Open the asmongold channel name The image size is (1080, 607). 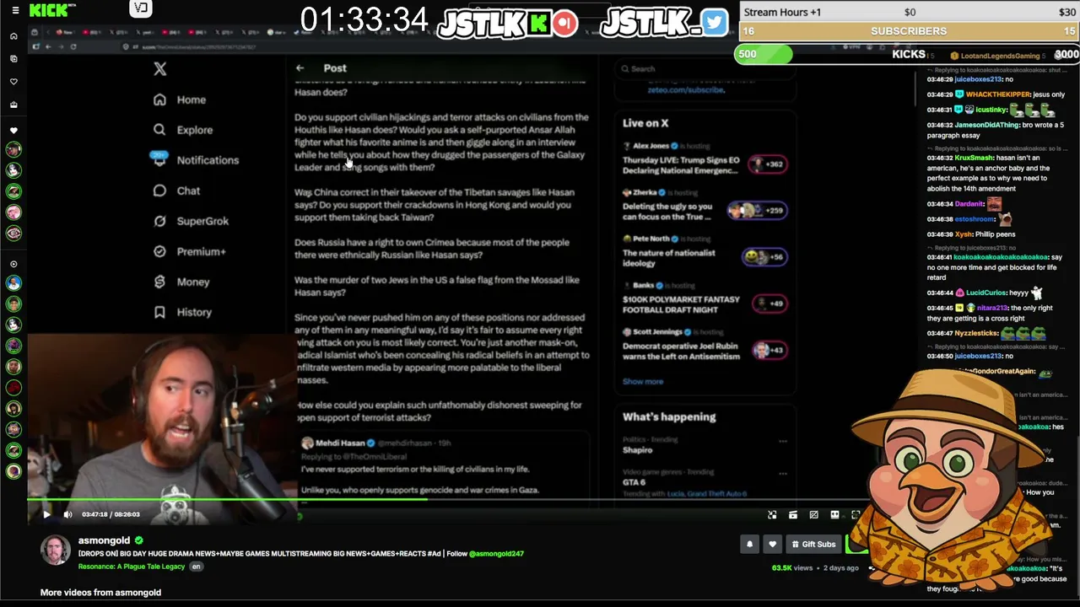[104, 540]
